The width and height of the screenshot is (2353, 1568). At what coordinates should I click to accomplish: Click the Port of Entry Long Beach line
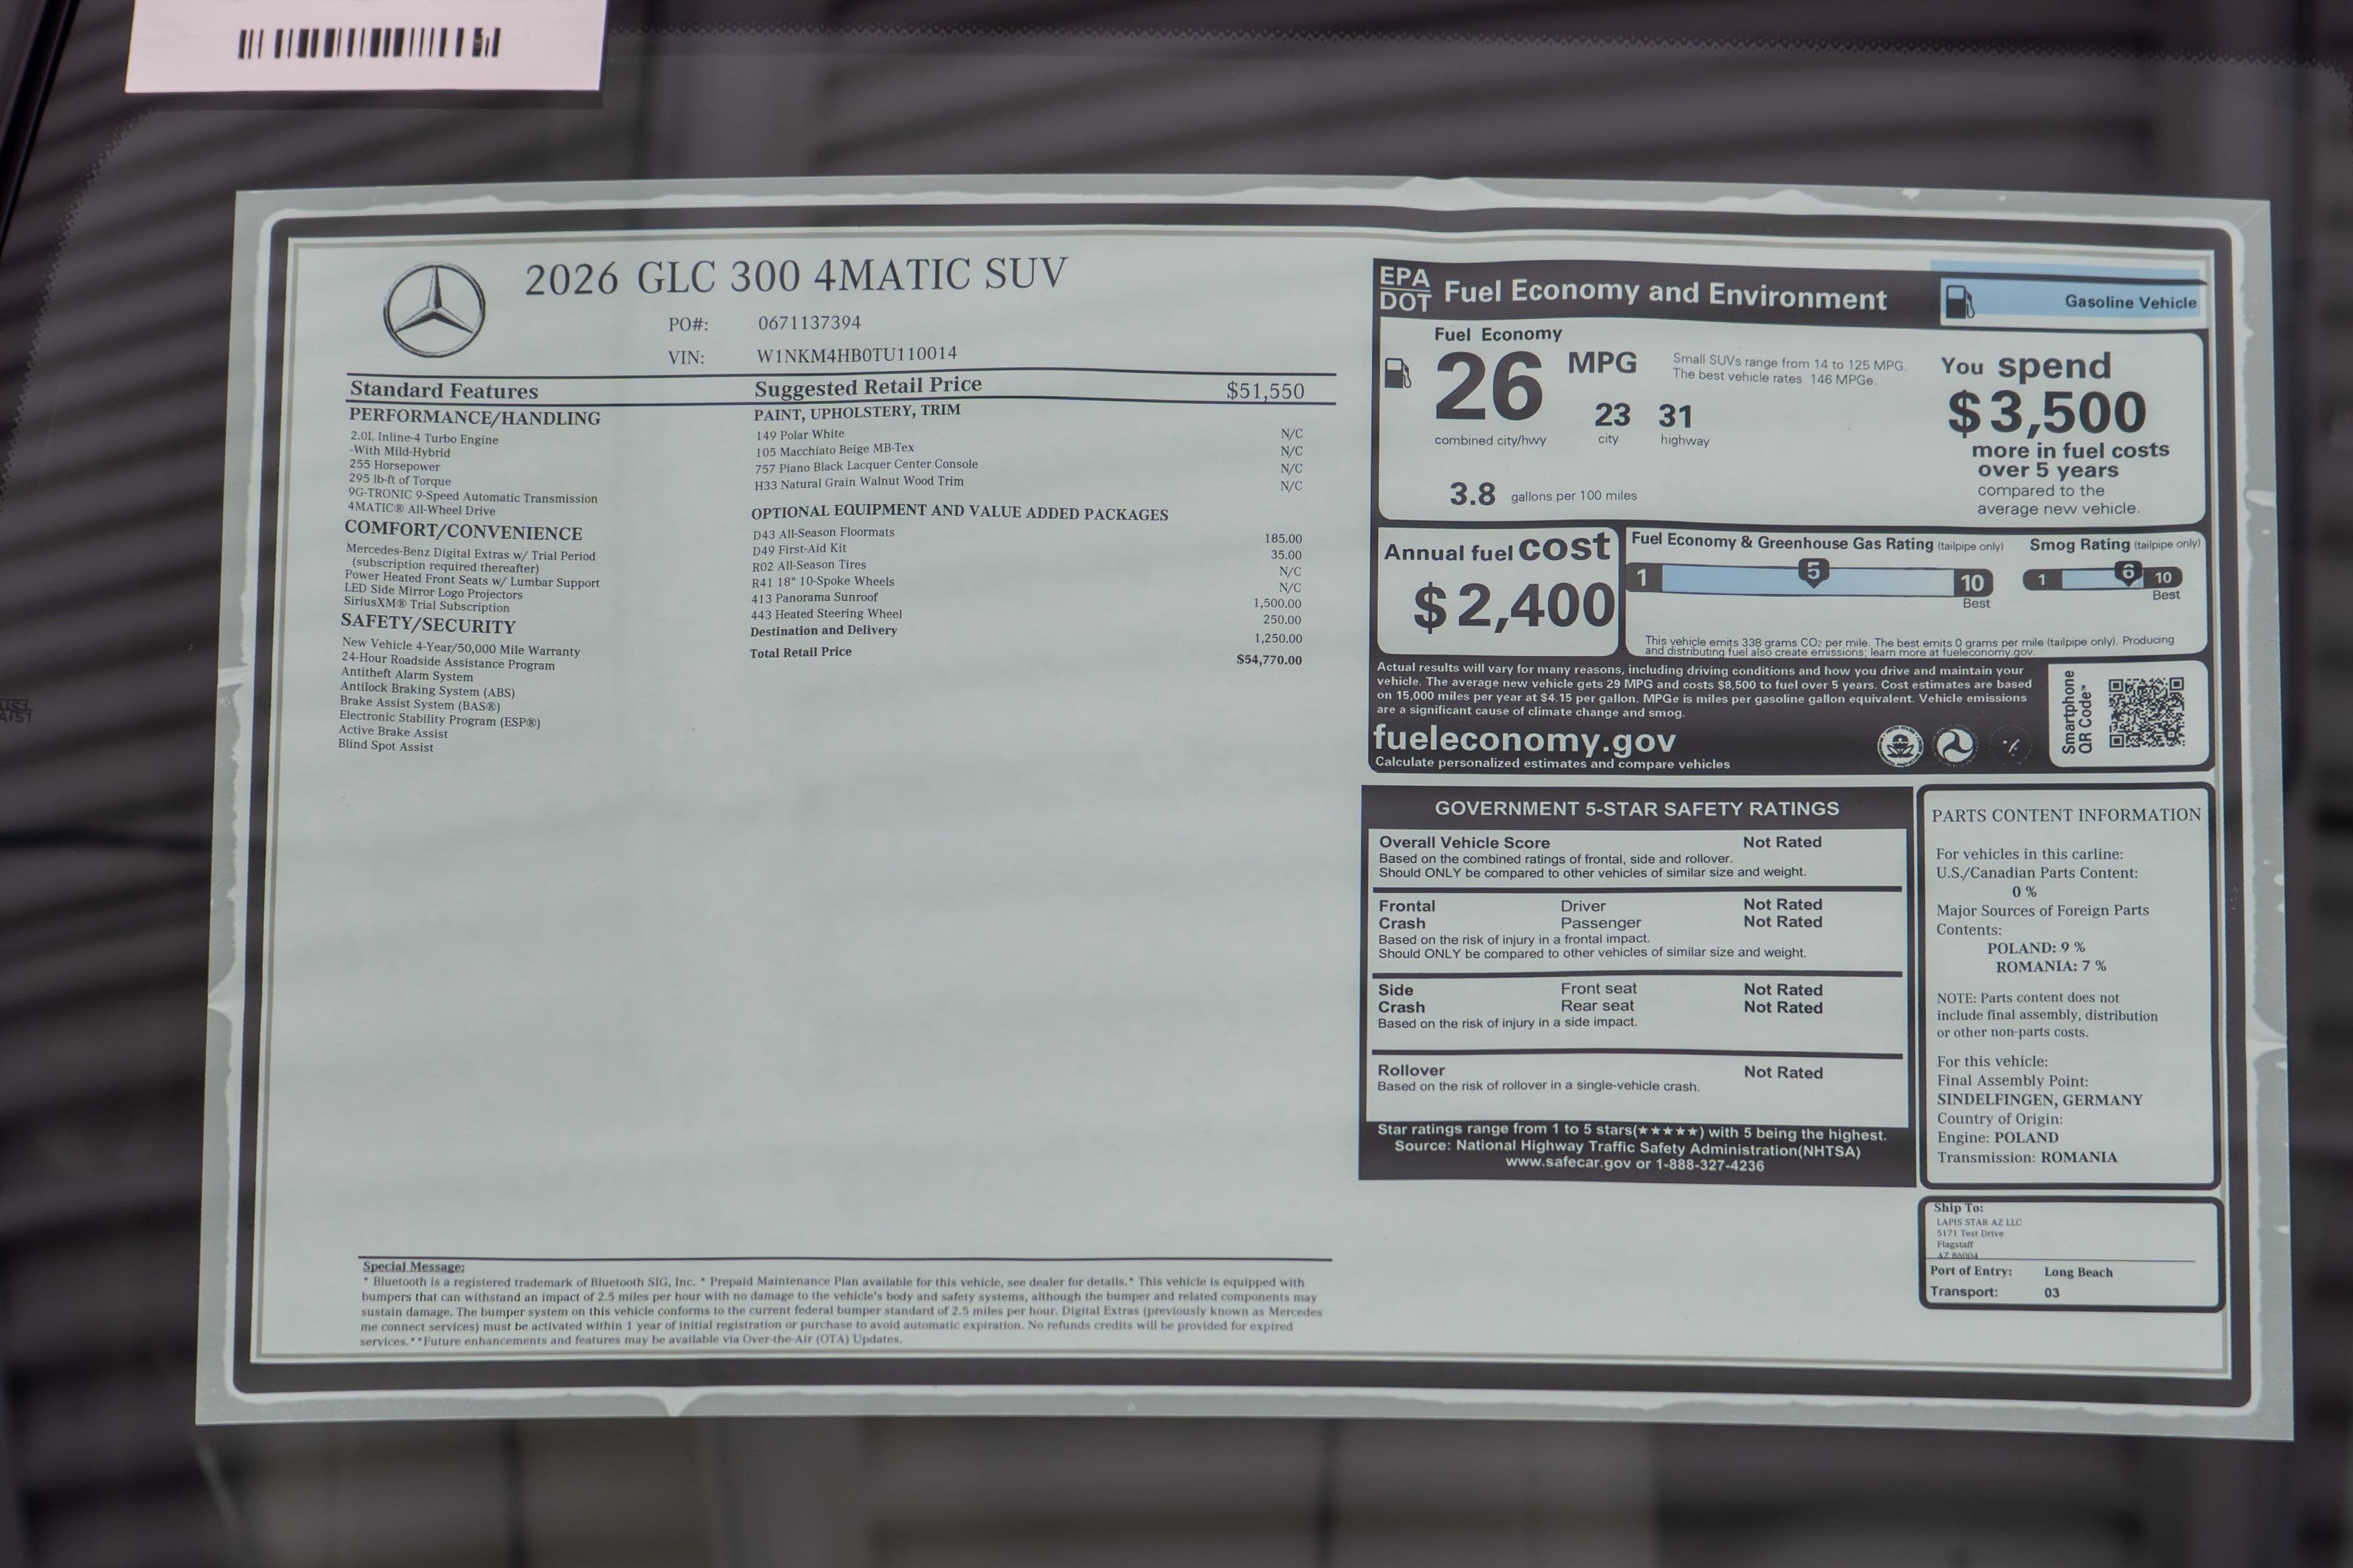pos(2021,1272)
